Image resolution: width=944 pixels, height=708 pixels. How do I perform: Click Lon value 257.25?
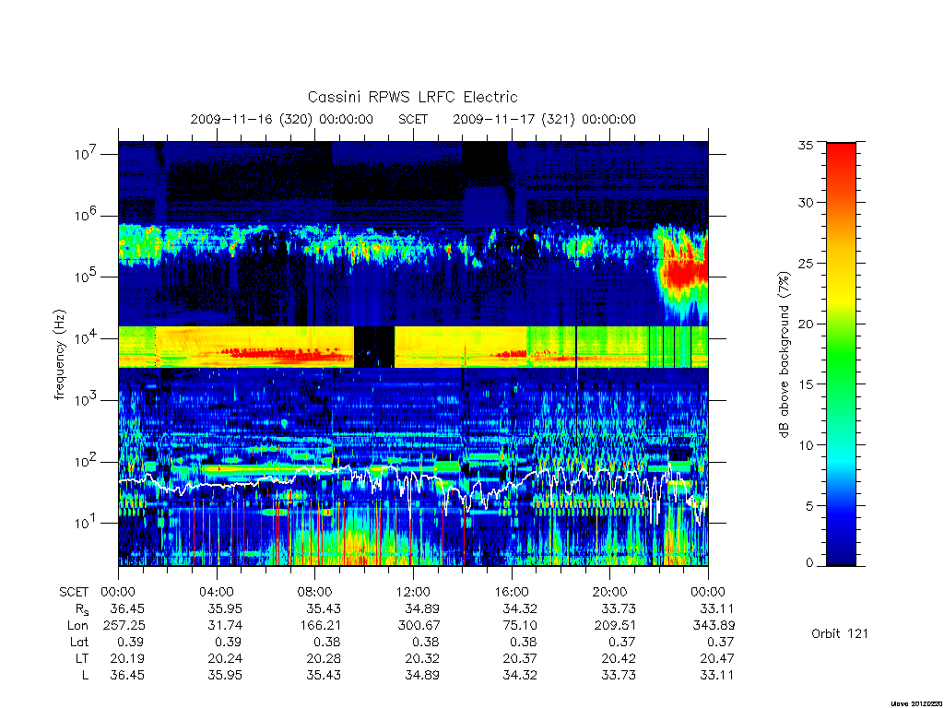point(124,626)
